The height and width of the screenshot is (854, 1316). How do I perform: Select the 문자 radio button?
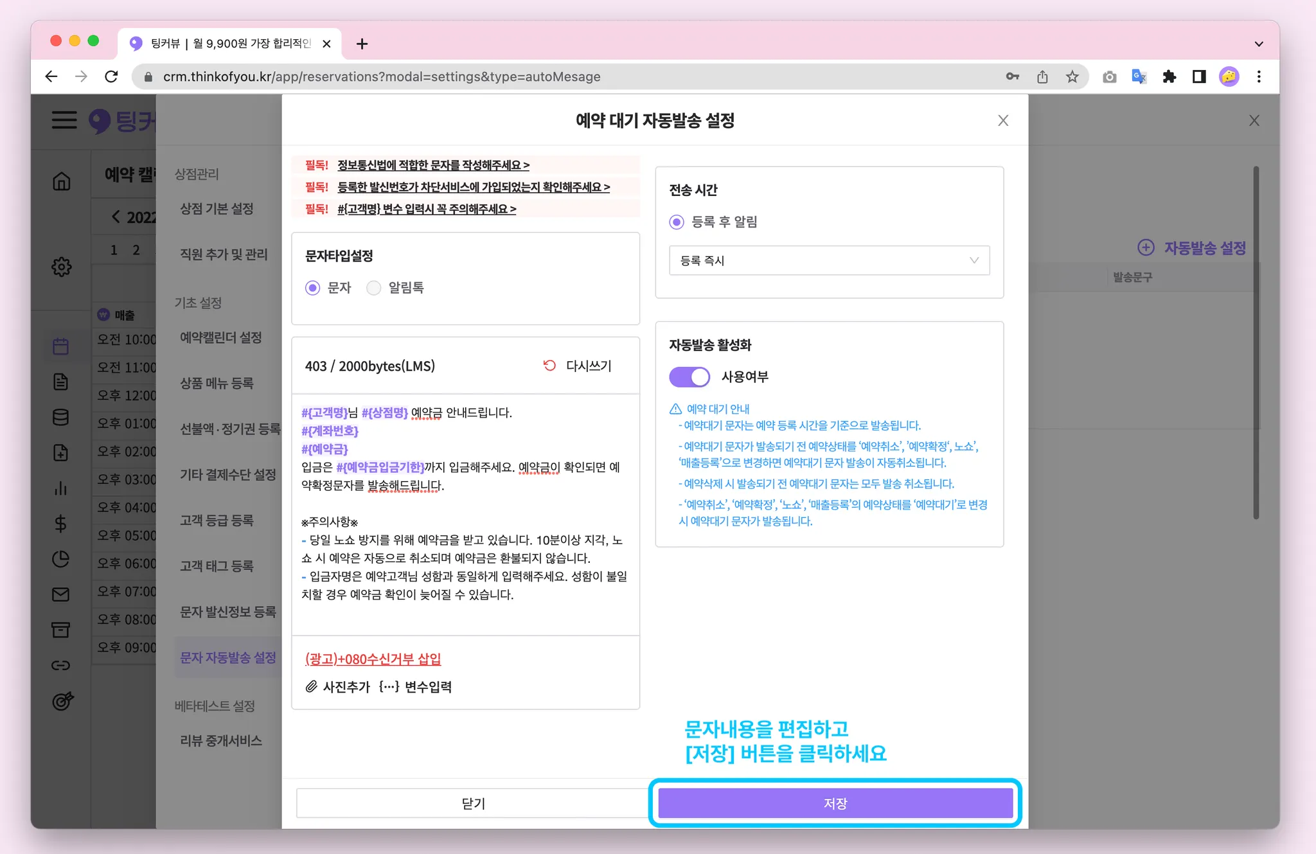pyautogui.click(x=312, y=288)
